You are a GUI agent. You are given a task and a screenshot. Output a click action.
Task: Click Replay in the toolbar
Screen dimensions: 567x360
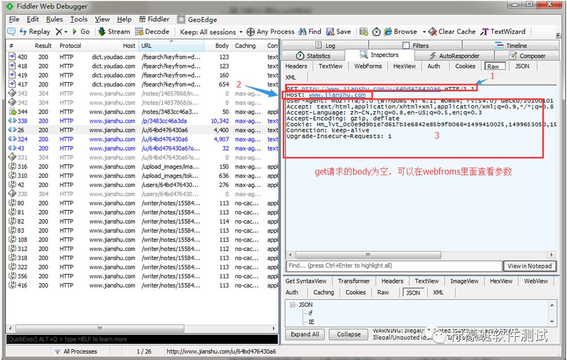(35, 32)
